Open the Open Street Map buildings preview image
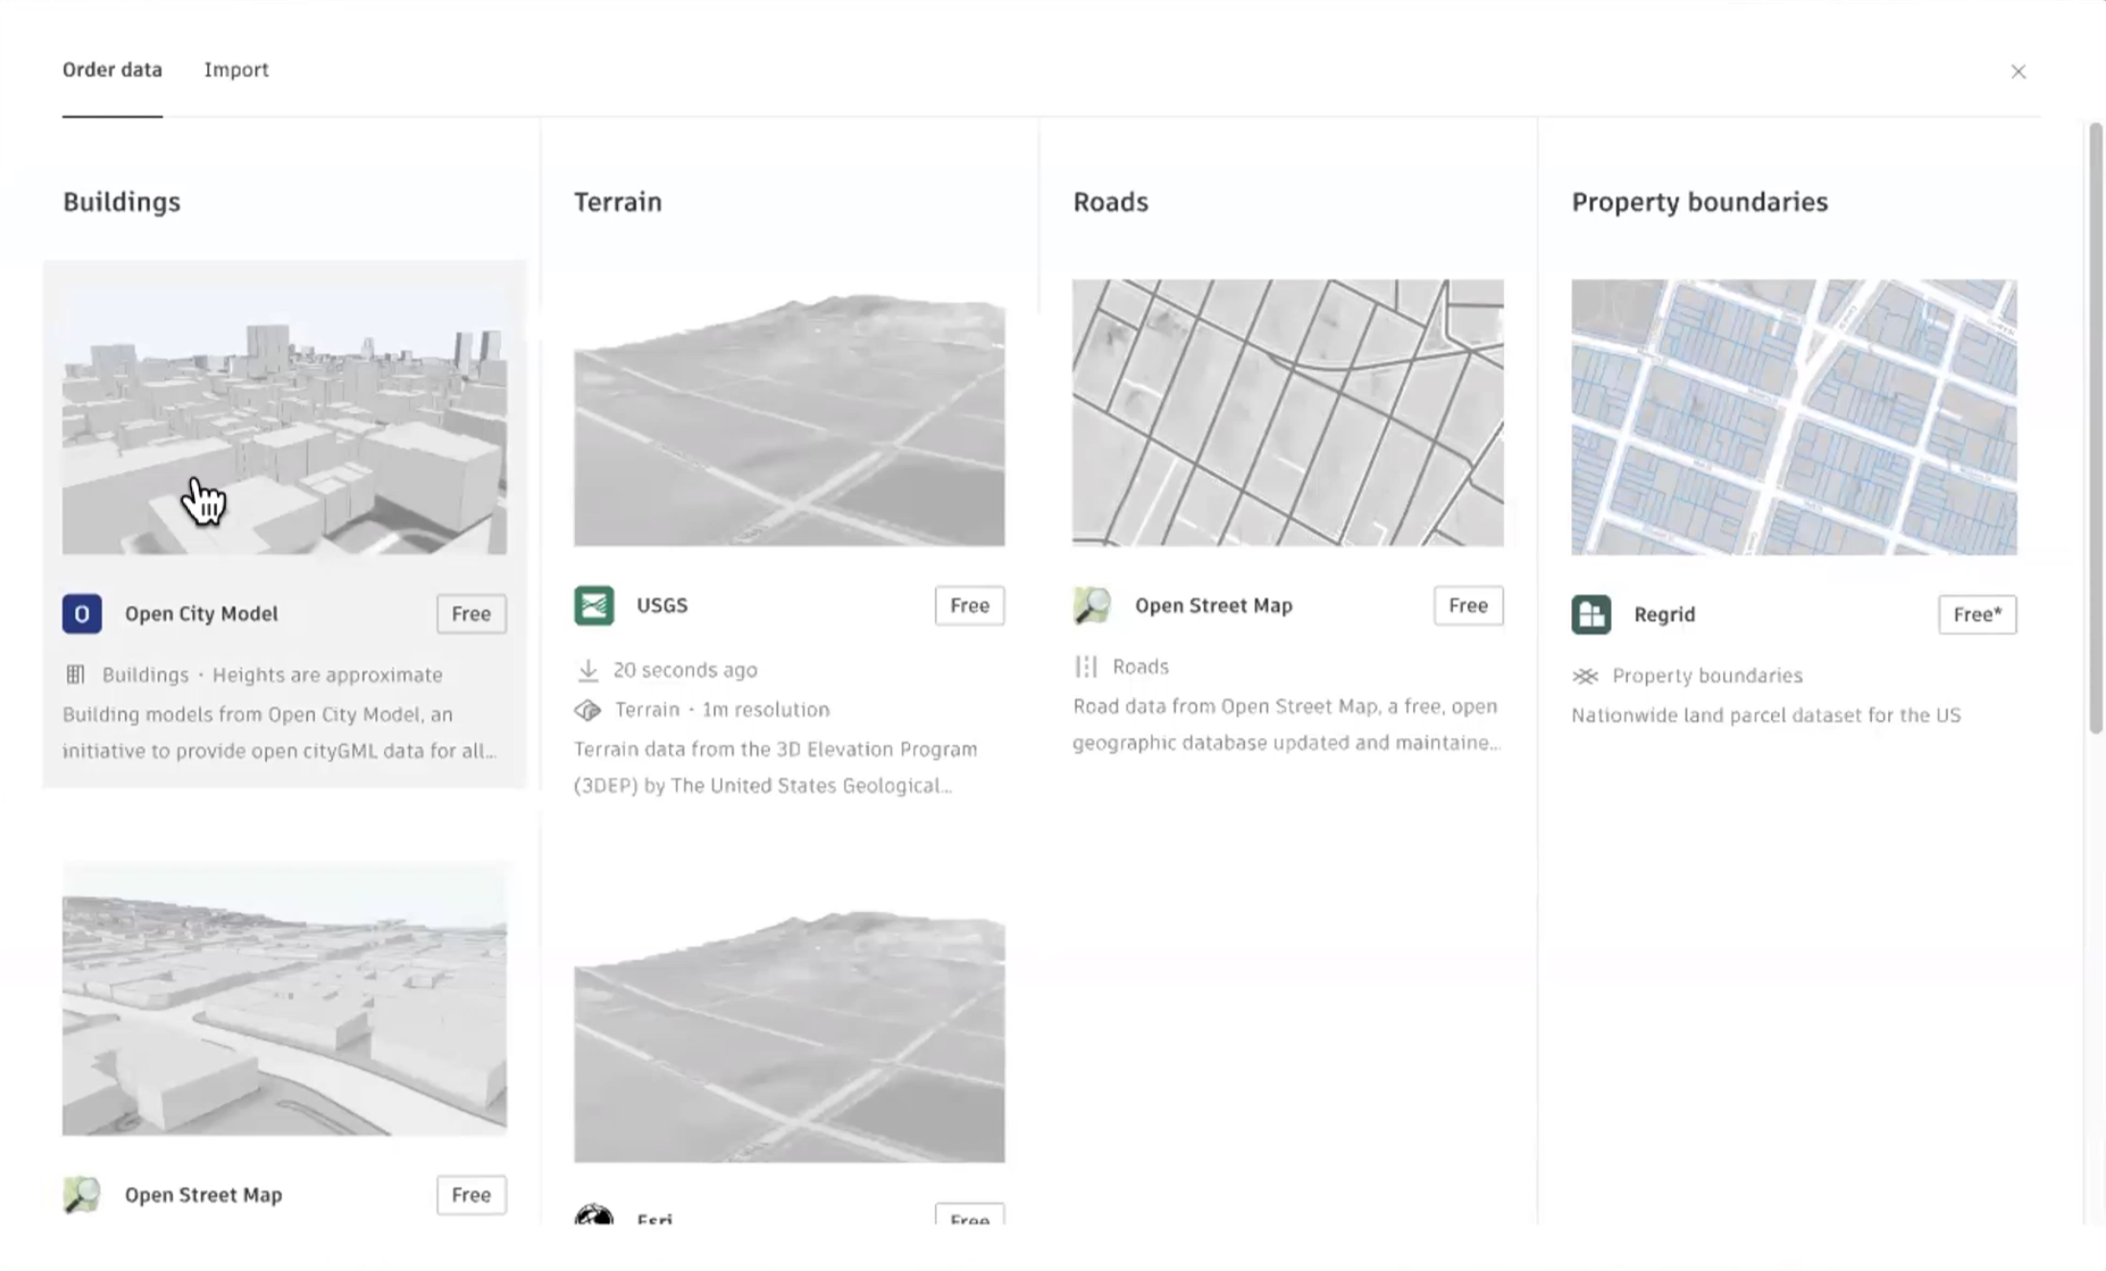Viewport: 2106px width, 1271px height. (284, 999)
